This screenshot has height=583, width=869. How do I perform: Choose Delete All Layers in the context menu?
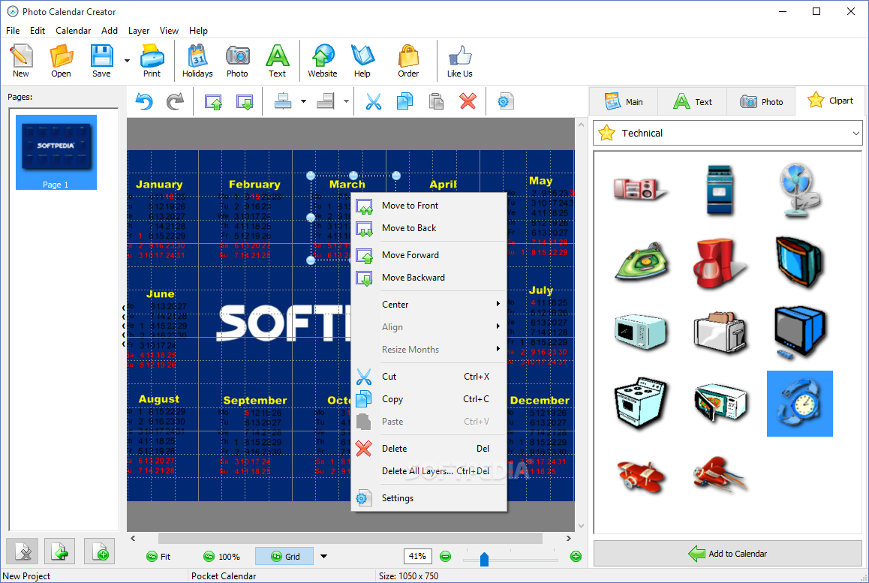[429, 471]
